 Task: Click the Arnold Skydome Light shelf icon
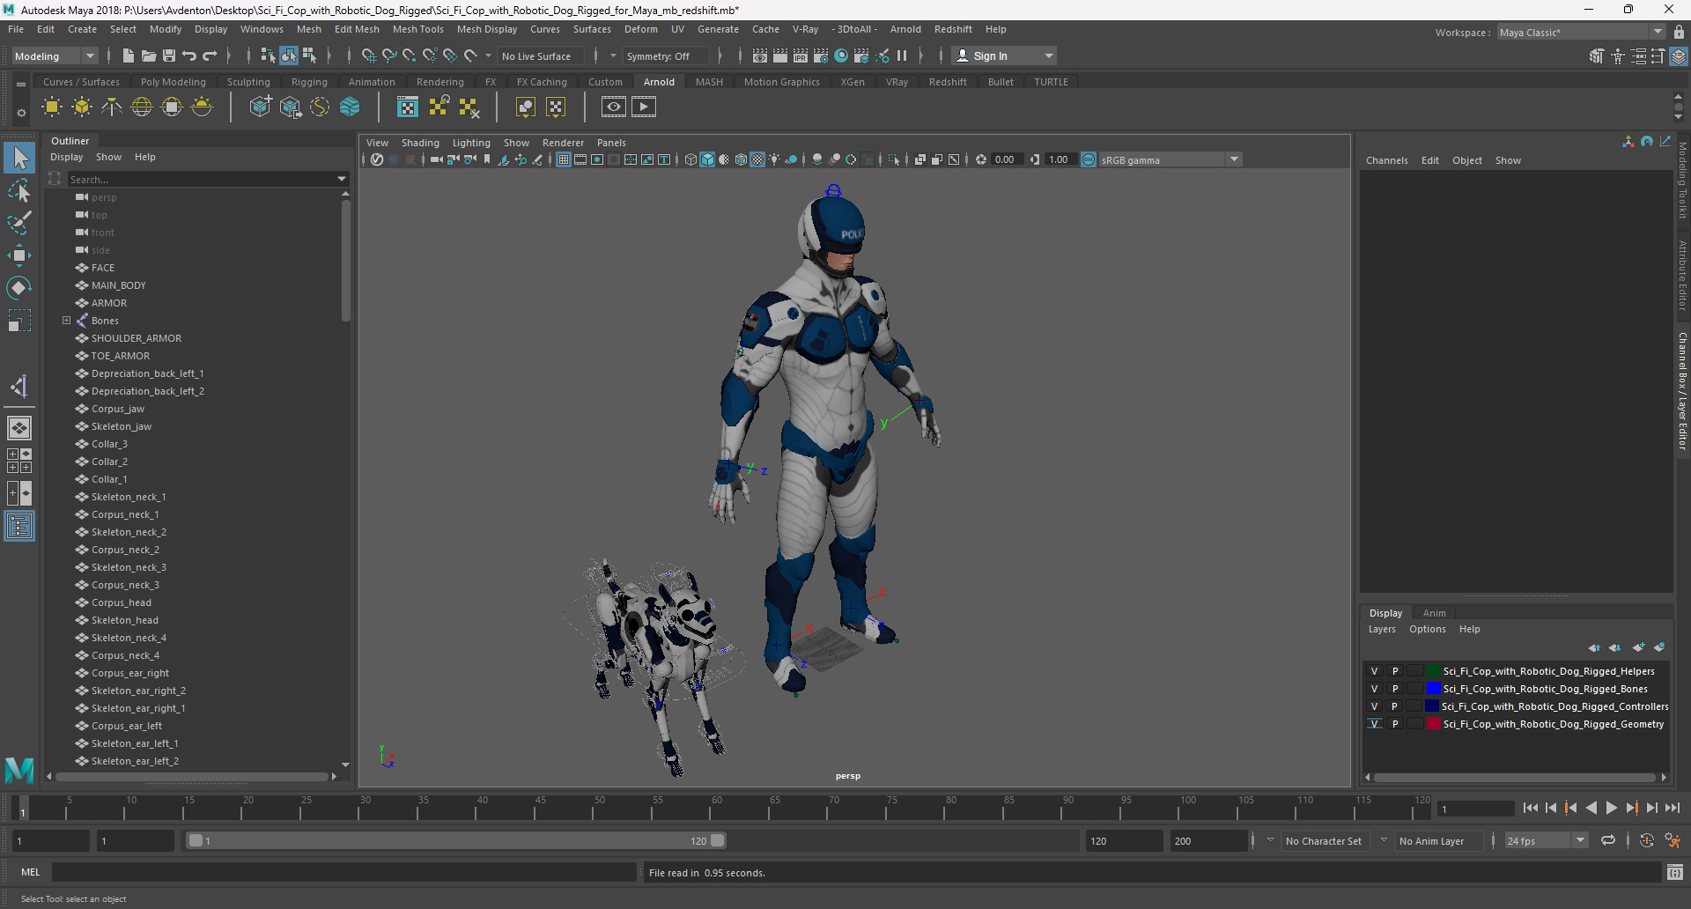tap(142, 107)
